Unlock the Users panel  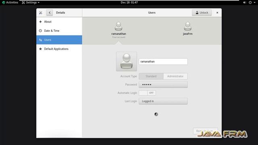click(202, 12)
